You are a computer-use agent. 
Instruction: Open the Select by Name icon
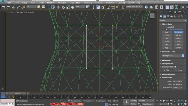tap(44, 7)
